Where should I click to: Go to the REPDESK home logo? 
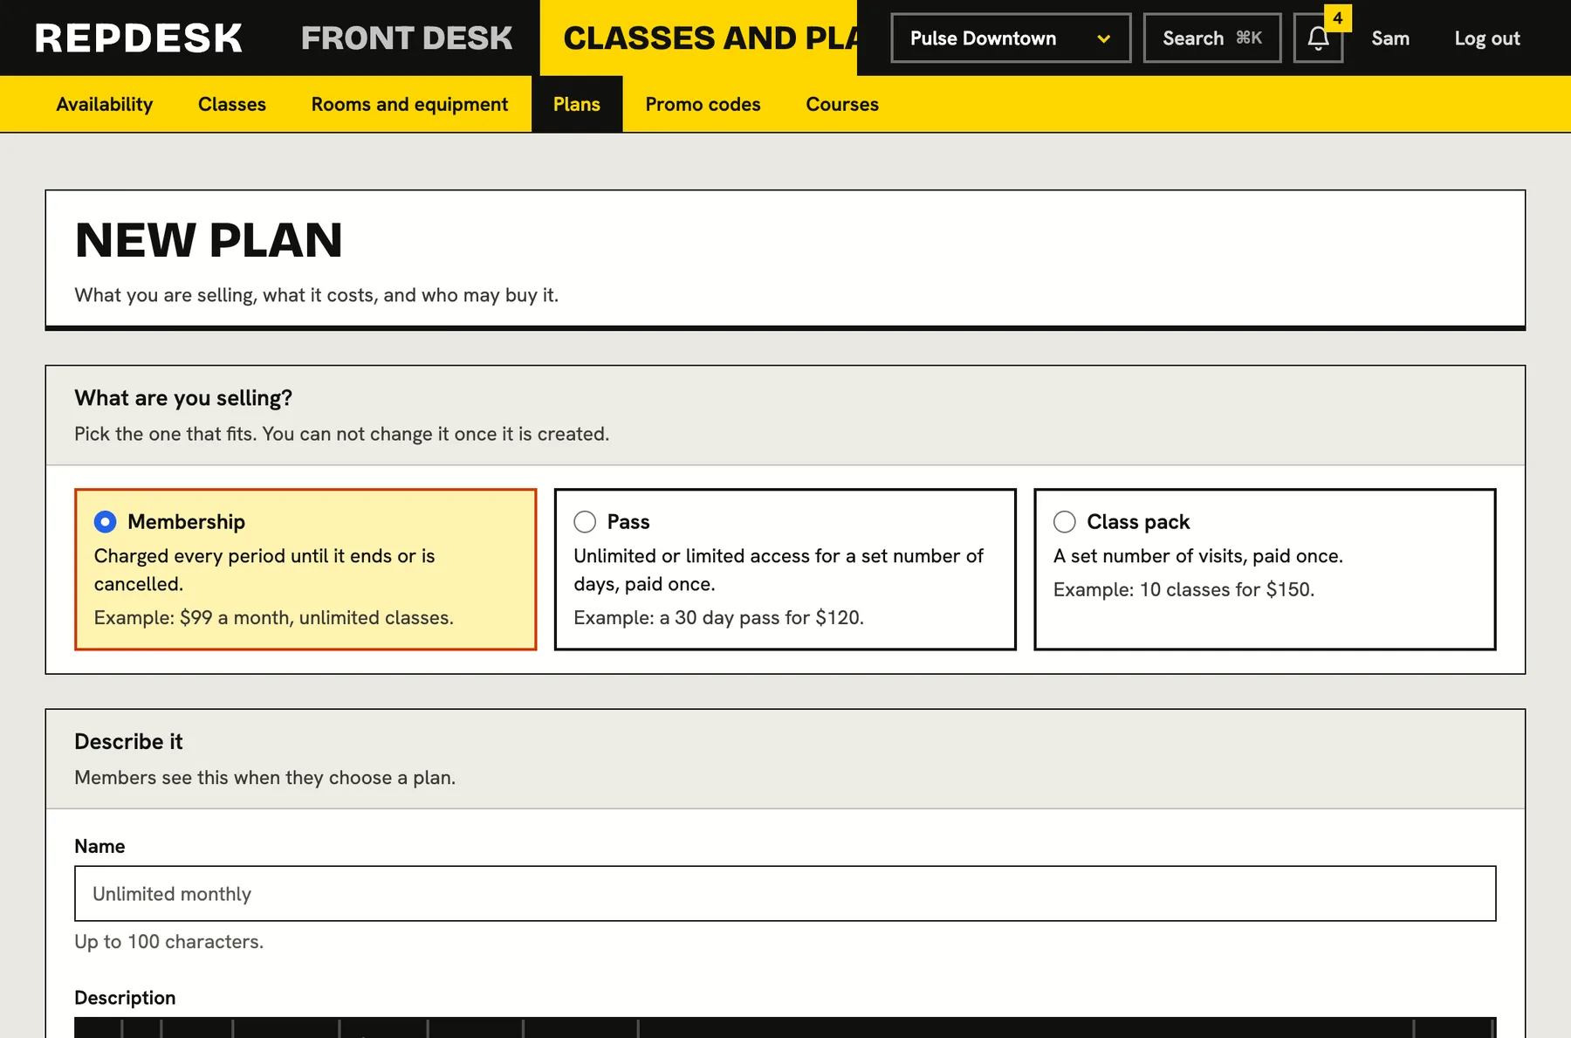[139, 38]
